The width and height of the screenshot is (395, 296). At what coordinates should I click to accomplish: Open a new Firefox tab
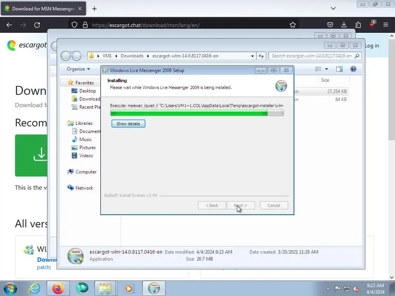pyautogui.click(x=94, y=9)
